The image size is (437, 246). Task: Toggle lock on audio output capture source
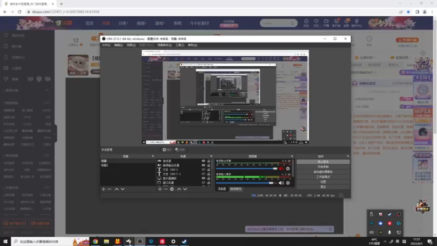(x=209, y=165)
